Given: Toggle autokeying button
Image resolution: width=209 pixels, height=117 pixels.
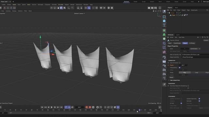Looking at the screenshot, I should coord(90,107).
